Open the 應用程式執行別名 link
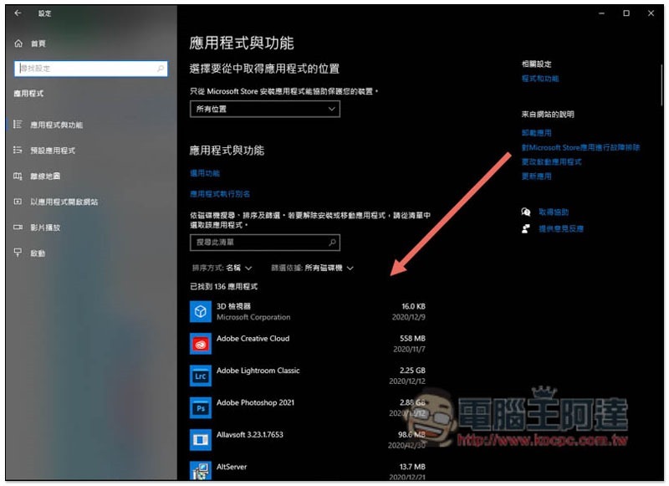The image size is (669, 486). (x=220, y=194)
